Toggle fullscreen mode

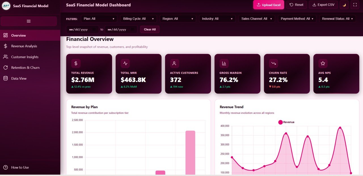point(355,5)
